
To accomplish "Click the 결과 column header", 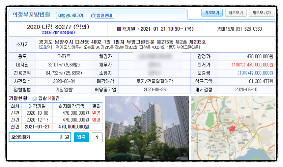I will point(96,106).
